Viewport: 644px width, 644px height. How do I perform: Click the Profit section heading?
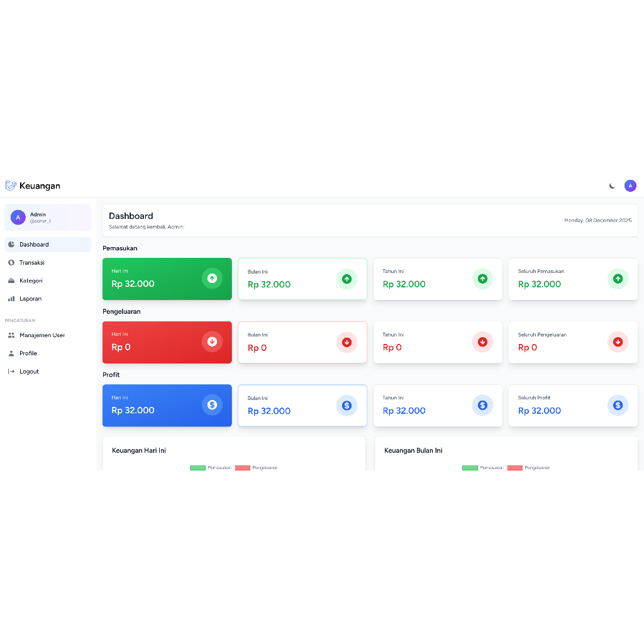click(x=111, y=375)
